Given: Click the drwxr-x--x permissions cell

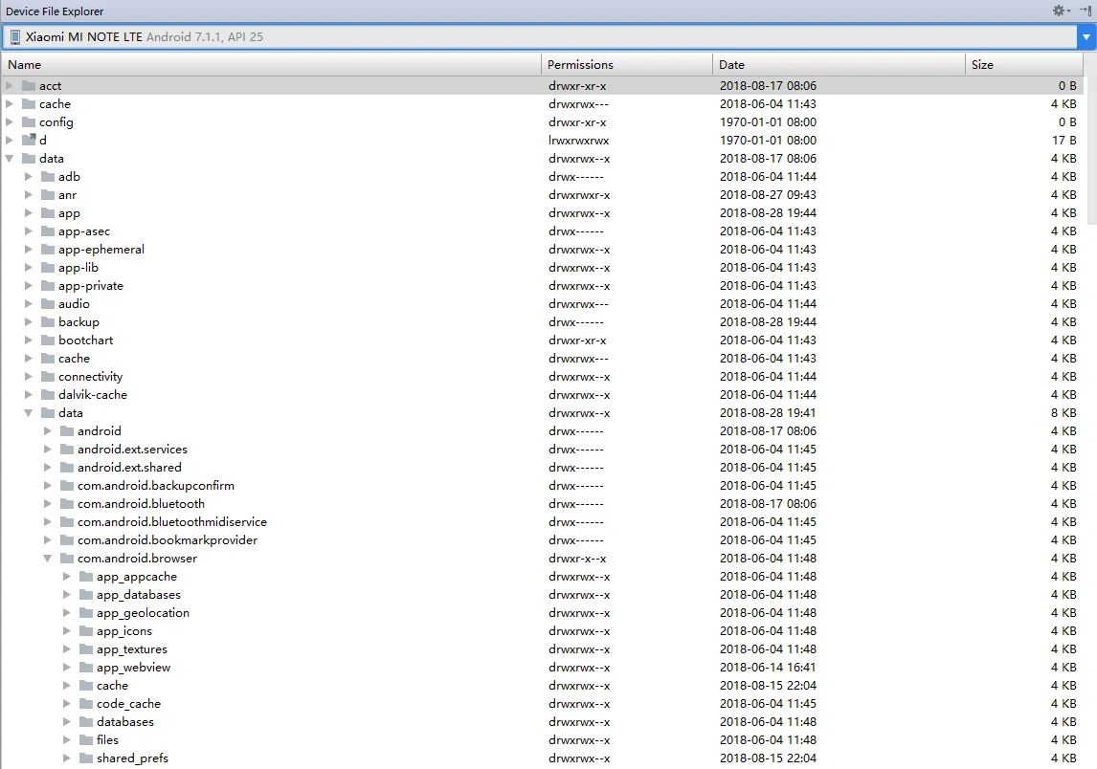Looking at the screenshot, I should pos(577,558).
